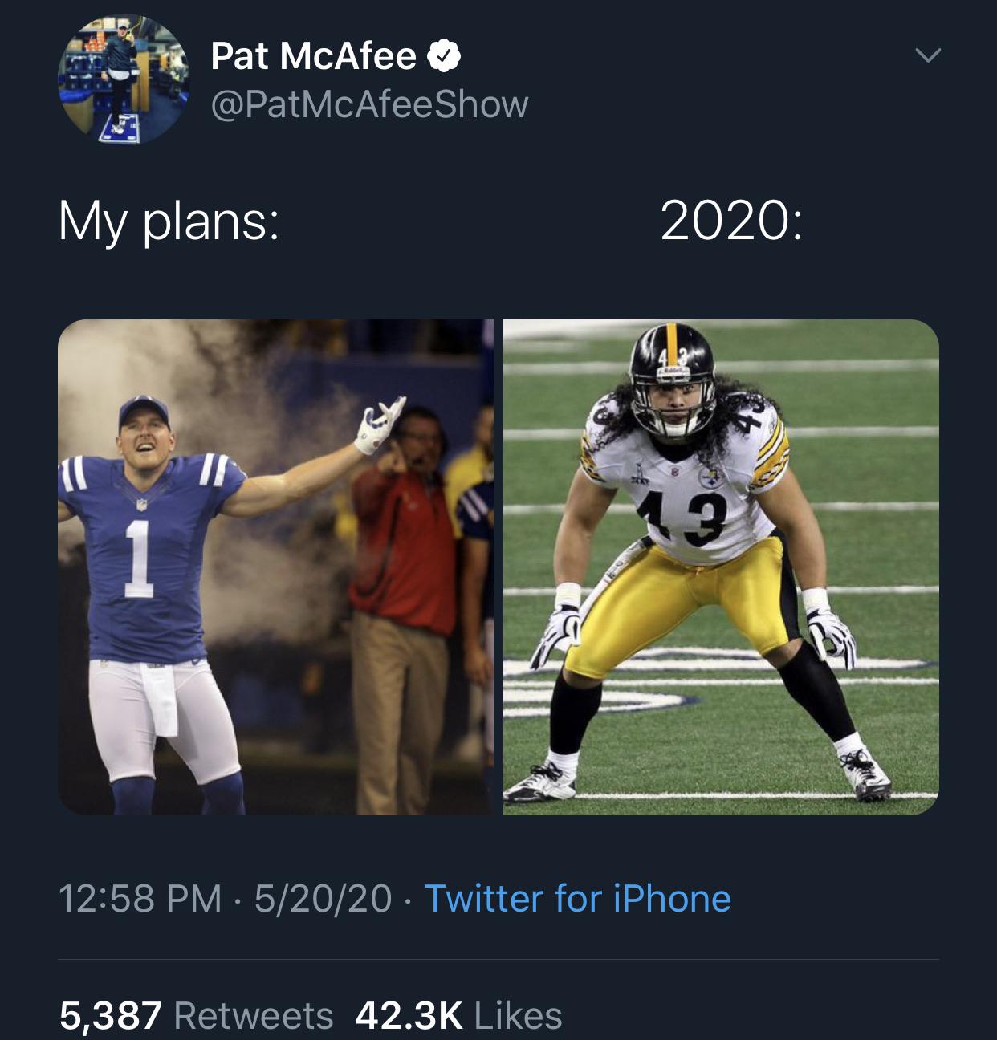Open Pat McAfee's profile picture

pos(123,80)
